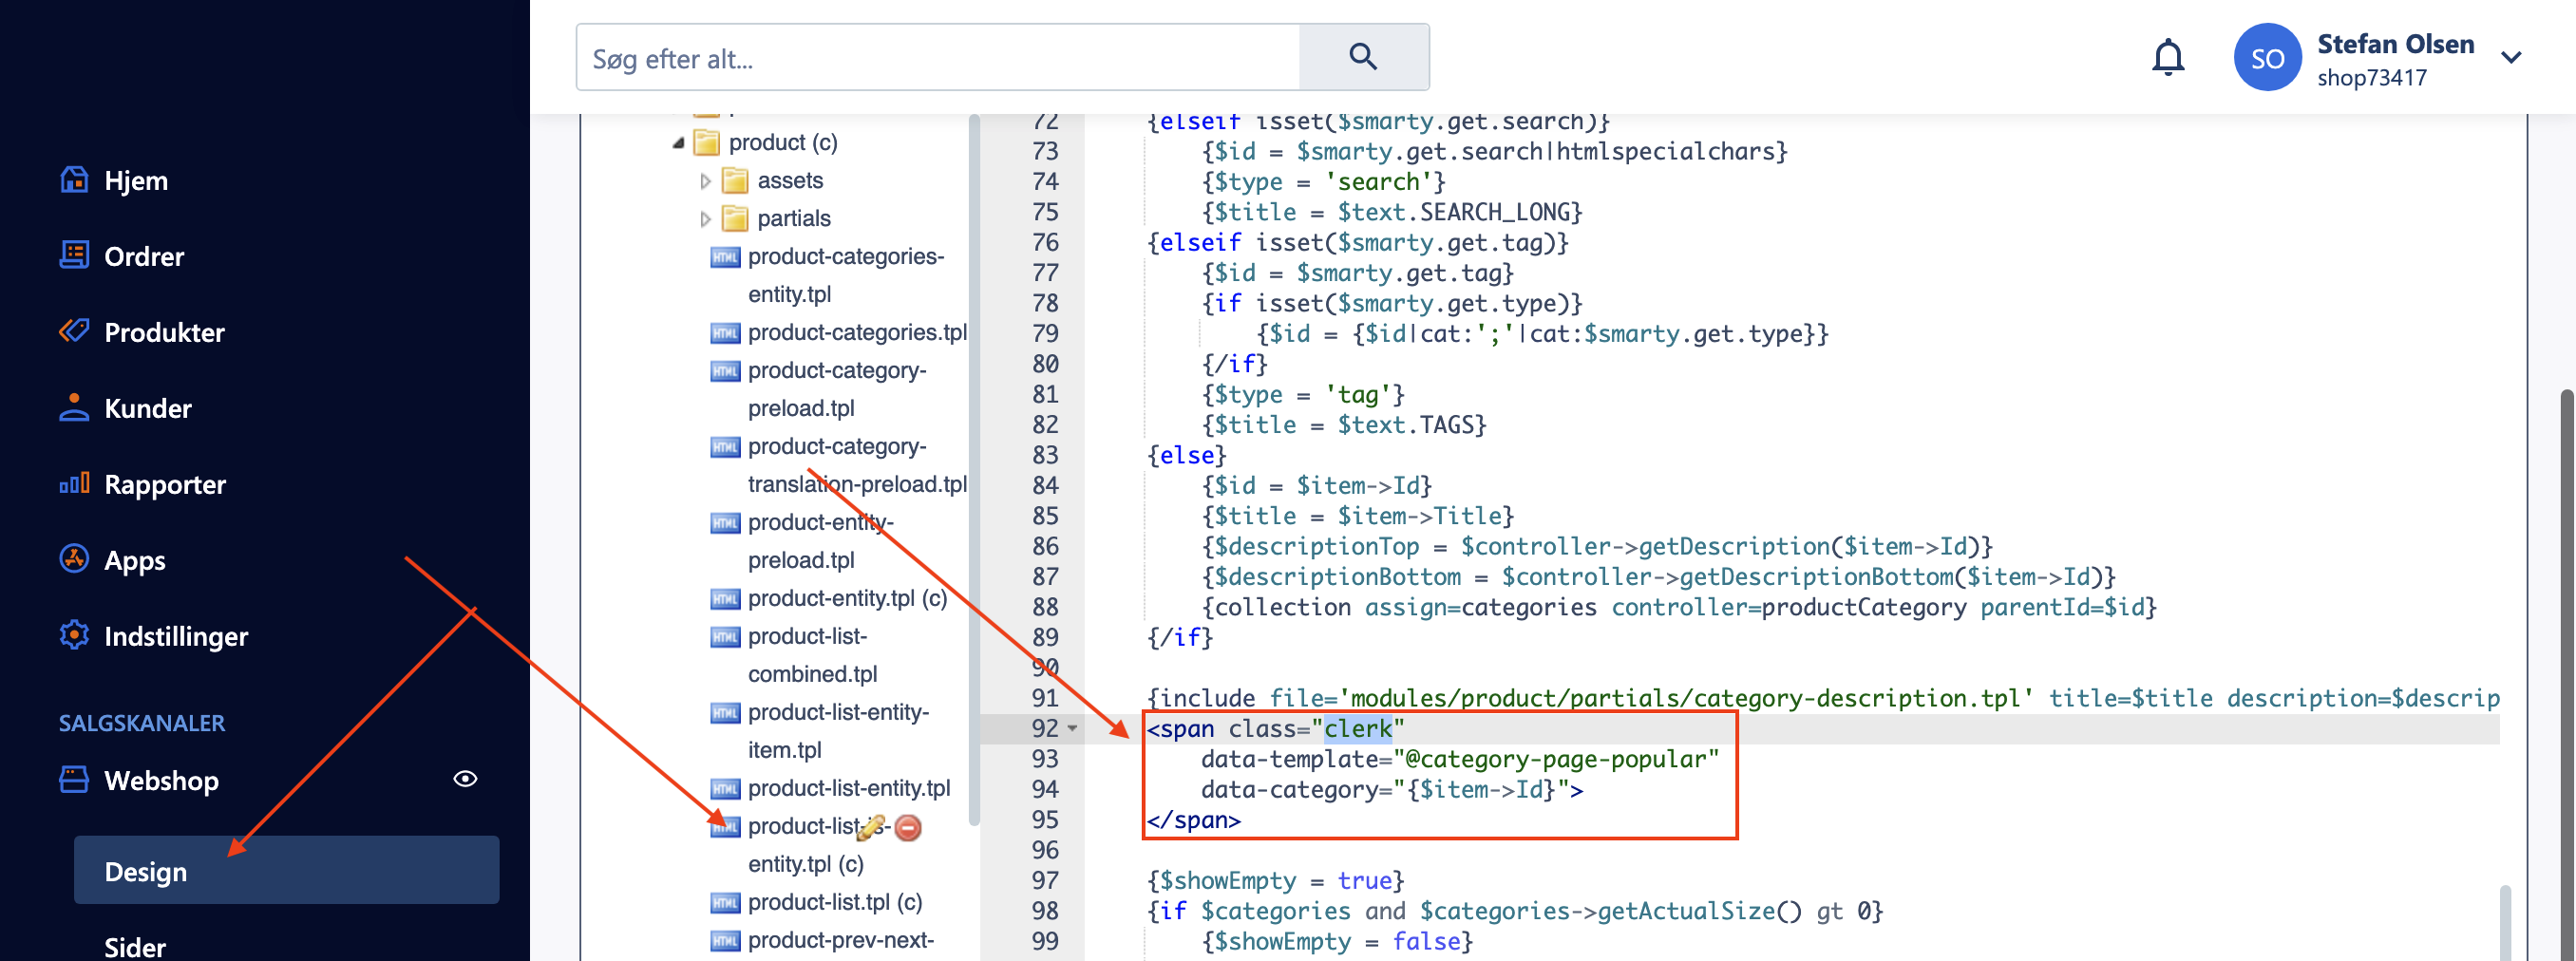This screenshot has width=2576, height=961.
Task: Click the Produkter tag icon
Action: [x=74, y=331]
